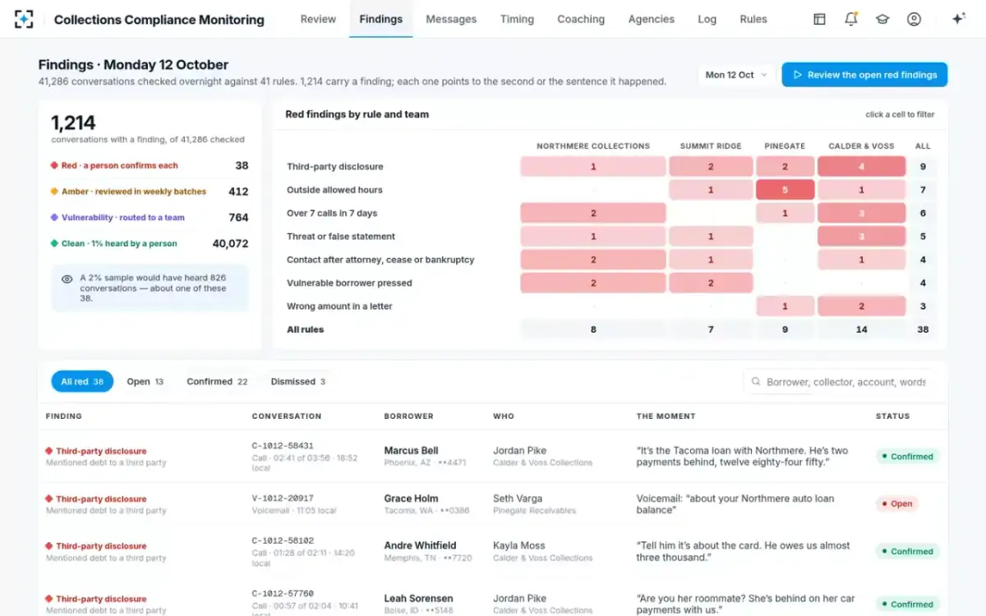Image resolution: width=986 pixels, height=616 pixels.
Task: Click the red diamond icon in Marcus Bell's row
Action: pos(49,451)
